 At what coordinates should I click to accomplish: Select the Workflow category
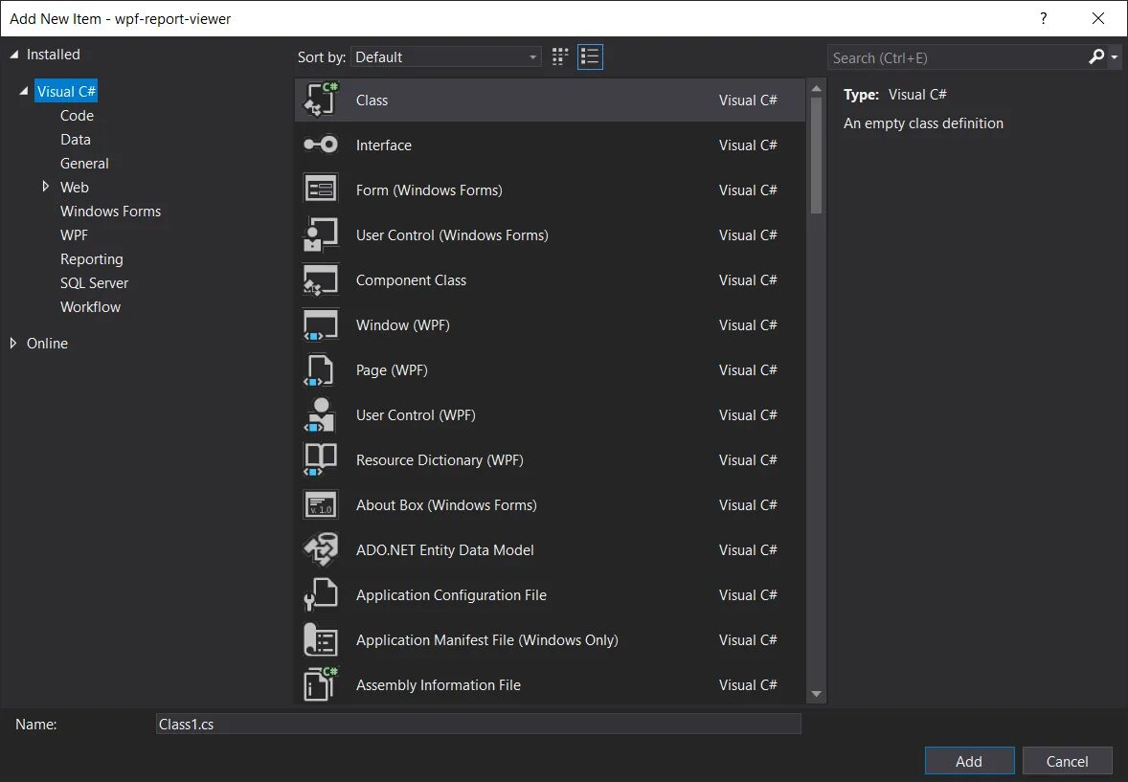91,306
